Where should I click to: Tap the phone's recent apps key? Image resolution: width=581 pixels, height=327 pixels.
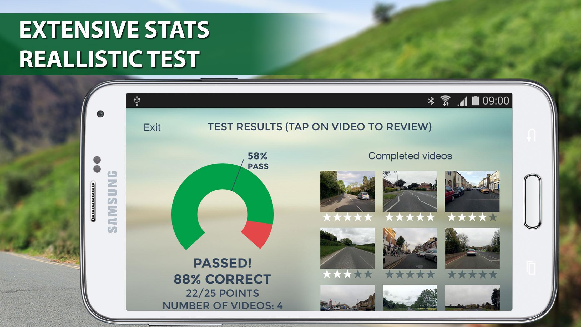(531, 267)
